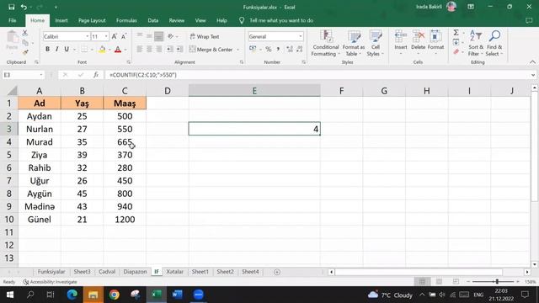The height and width of the screenshot is (303, 539).
Task: Apply the yellow fill color bucket
Action: 102,50
